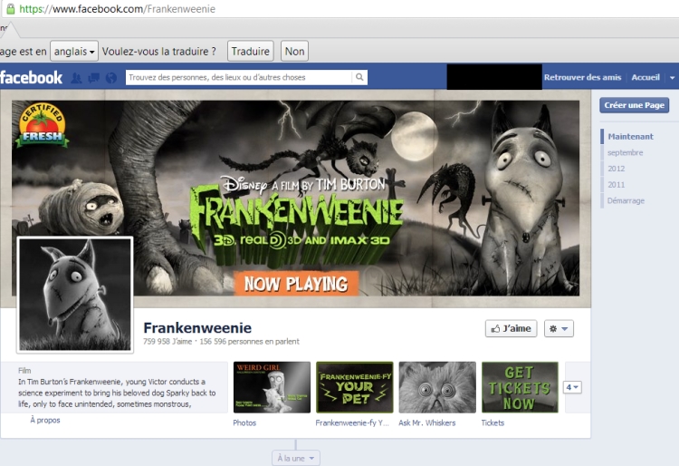Viewport: 679px width, 466px height.
Task: Jump to 2011 in timeline
Action: (x=616, y=185)
